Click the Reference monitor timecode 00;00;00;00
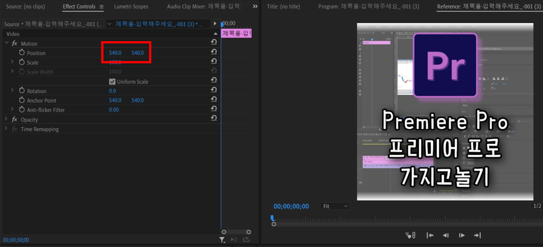Screen dimensions: 543x247 pos(291,206)
